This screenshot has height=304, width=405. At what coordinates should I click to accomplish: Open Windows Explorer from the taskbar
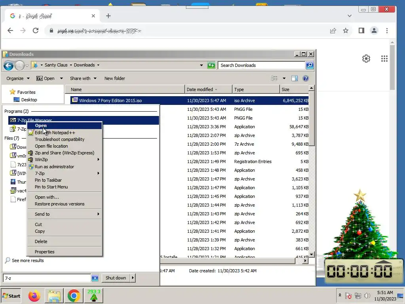[54, 296]
